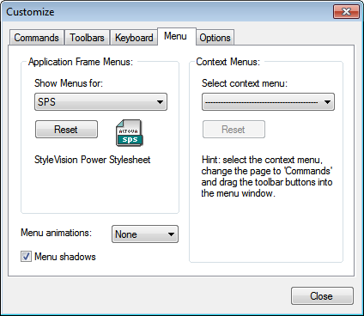The height and width of the screenshot is (316, 364).
Task: Click the Close button at bottom
Action: (322, 296)
